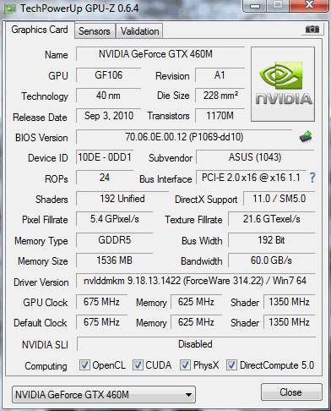Toggle the DirectCompute 5.0 checkbox

231,365
